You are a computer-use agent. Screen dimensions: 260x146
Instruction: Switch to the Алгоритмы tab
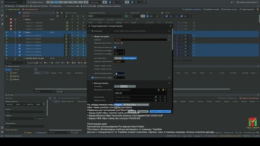click(71, 6)
